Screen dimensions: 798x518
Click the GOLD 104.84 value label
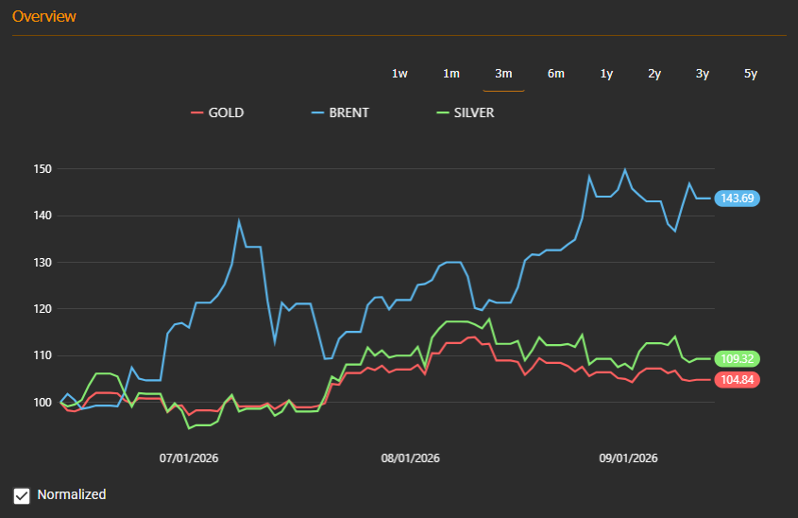pos(737,379)
